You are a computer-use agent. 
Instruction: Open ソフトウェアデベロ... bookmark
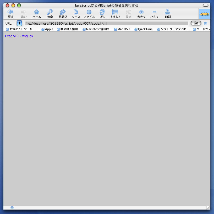point(173,29)
